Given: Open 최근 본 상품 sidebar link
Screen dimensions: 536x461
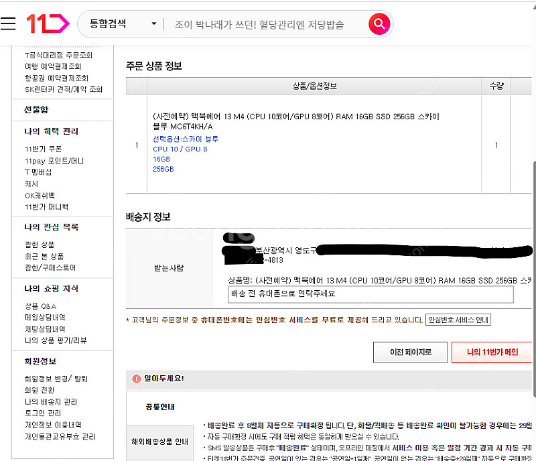Looking at the screenshot, I should coord(44,256).
